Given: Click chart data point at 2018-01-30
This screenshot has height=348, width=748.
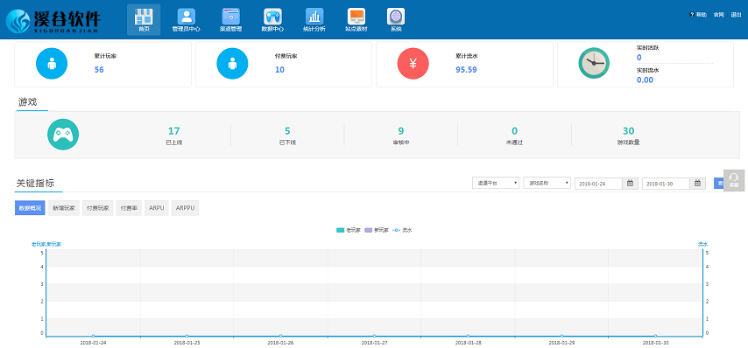Looking at the screenshot, I should (x=655, y=336).
